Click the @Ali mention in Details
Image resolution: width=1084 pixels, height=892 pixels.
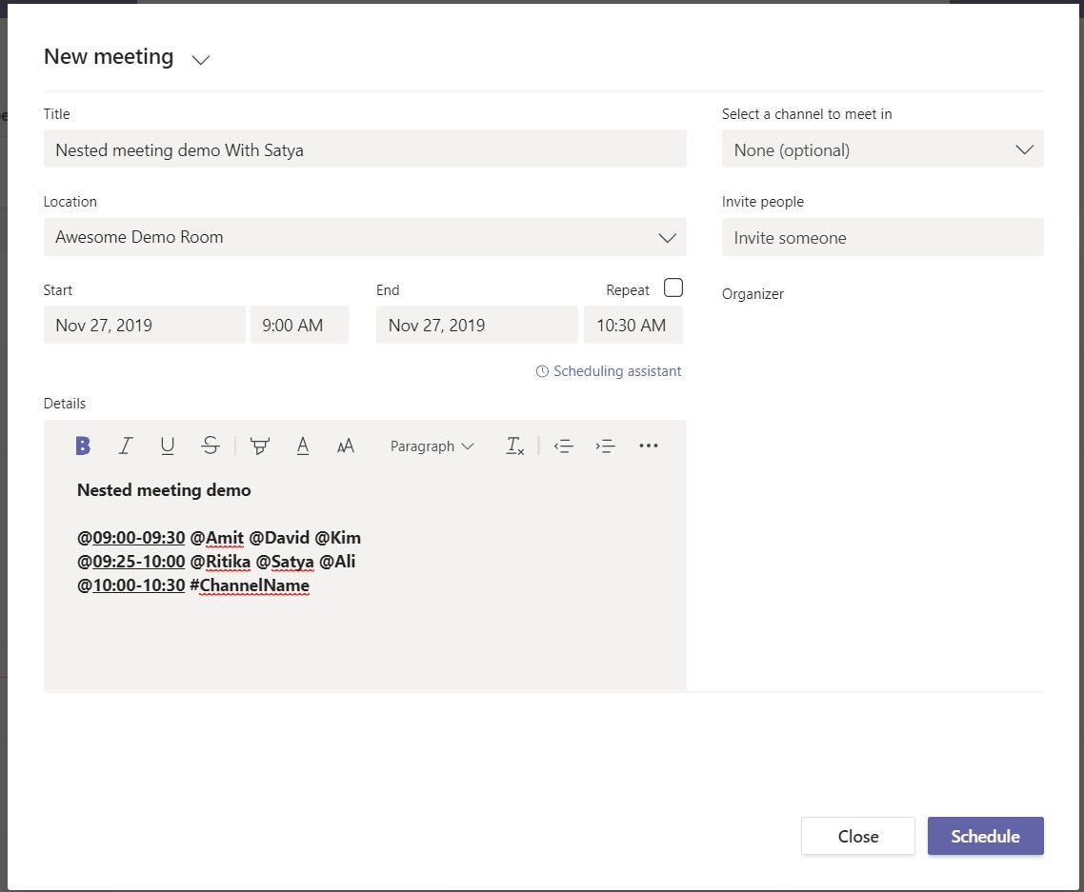pyautogui.click(x=337, y=562)
